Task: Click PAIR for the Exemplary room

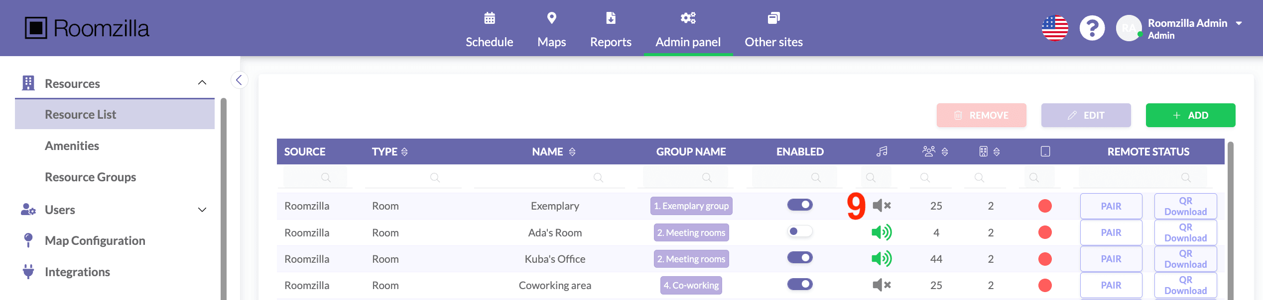Action: click(1111, 206)
